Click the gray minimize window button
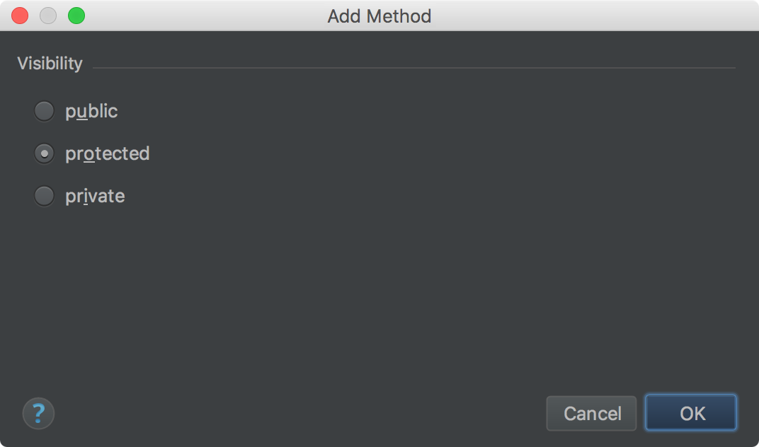Screen dimensions: 759x447 [x=48, y=16]
